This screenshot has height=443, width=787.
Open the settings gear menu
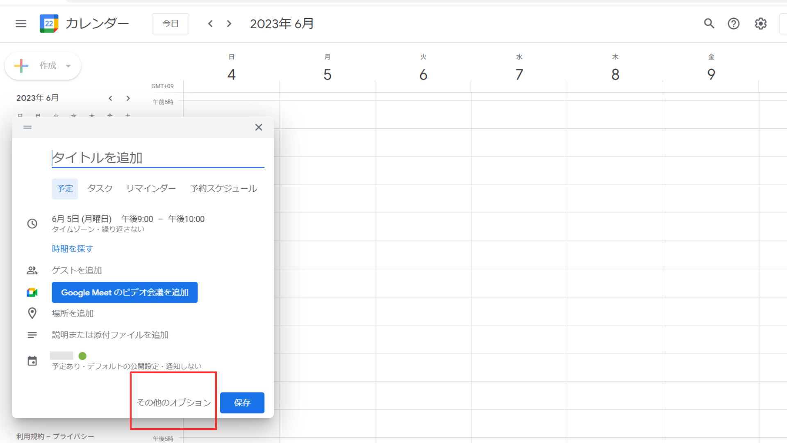761,24
